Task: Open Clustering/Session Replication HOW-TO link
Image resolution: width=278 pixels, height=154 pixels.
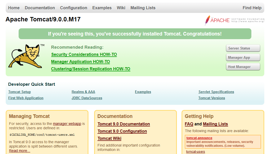Action: 91,69
